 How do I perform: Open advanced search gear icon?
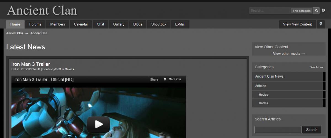click(323, 10)
